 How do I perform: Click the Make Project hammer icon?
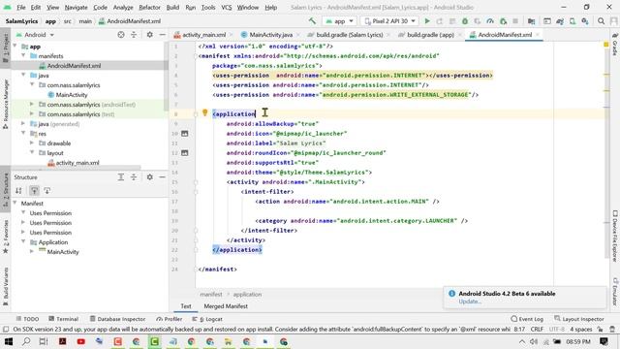(312, 21)
